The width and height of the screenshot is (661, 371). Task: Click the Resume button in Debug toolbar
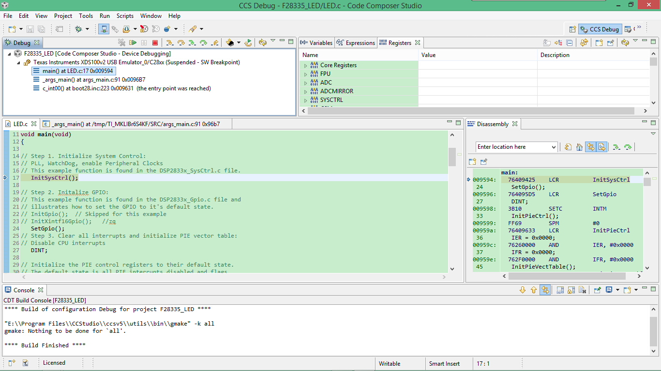point(133,43)
